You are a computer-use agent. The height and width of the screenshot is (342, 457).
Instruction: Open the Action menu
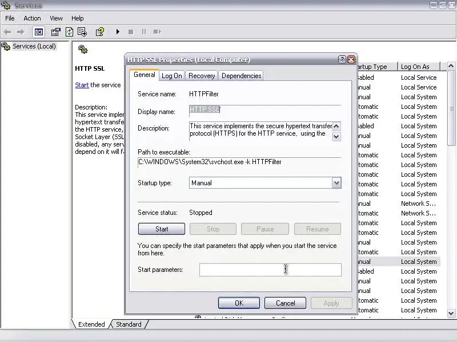coord(32,18)
